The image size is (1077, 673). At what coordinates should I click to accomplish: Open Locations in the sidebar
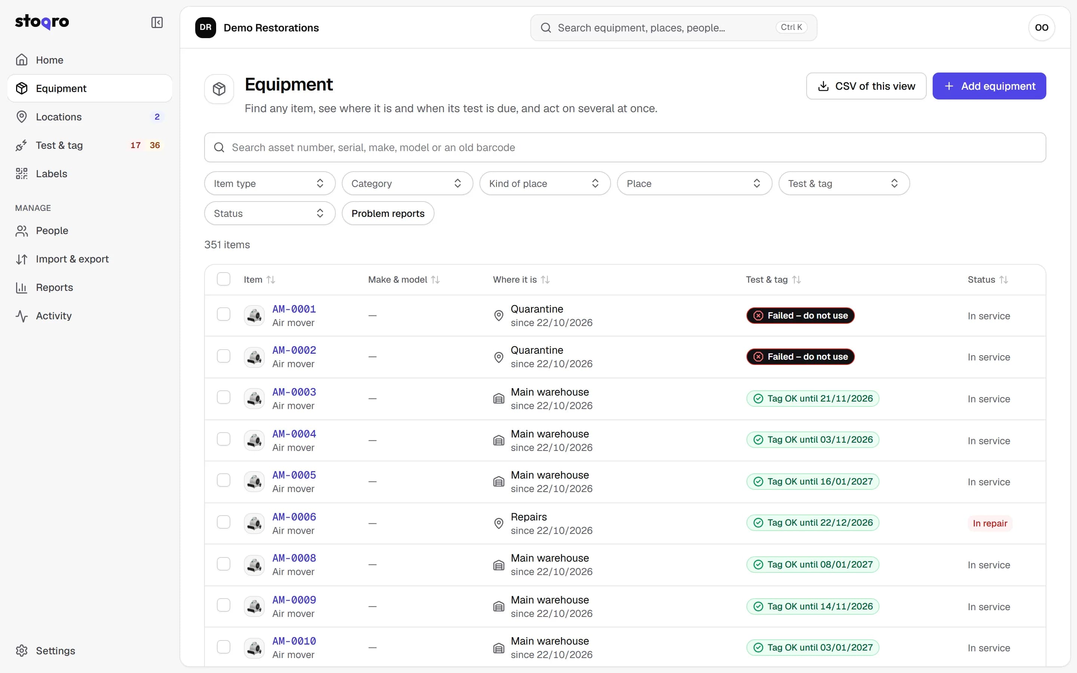(x=89, y=117)
